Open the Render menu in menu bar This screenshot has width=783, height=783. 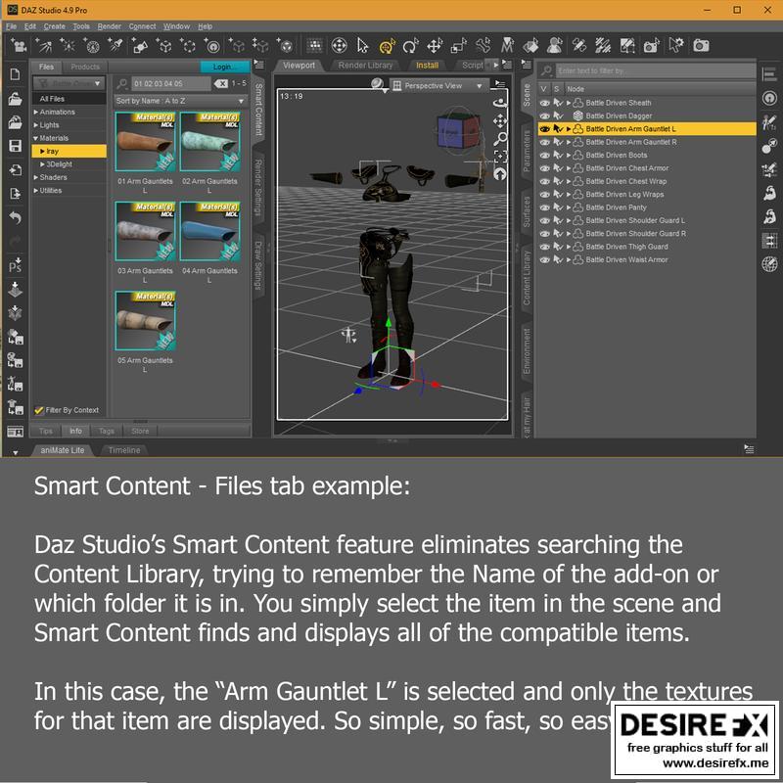pyautogui.click(x=110, y=26)
